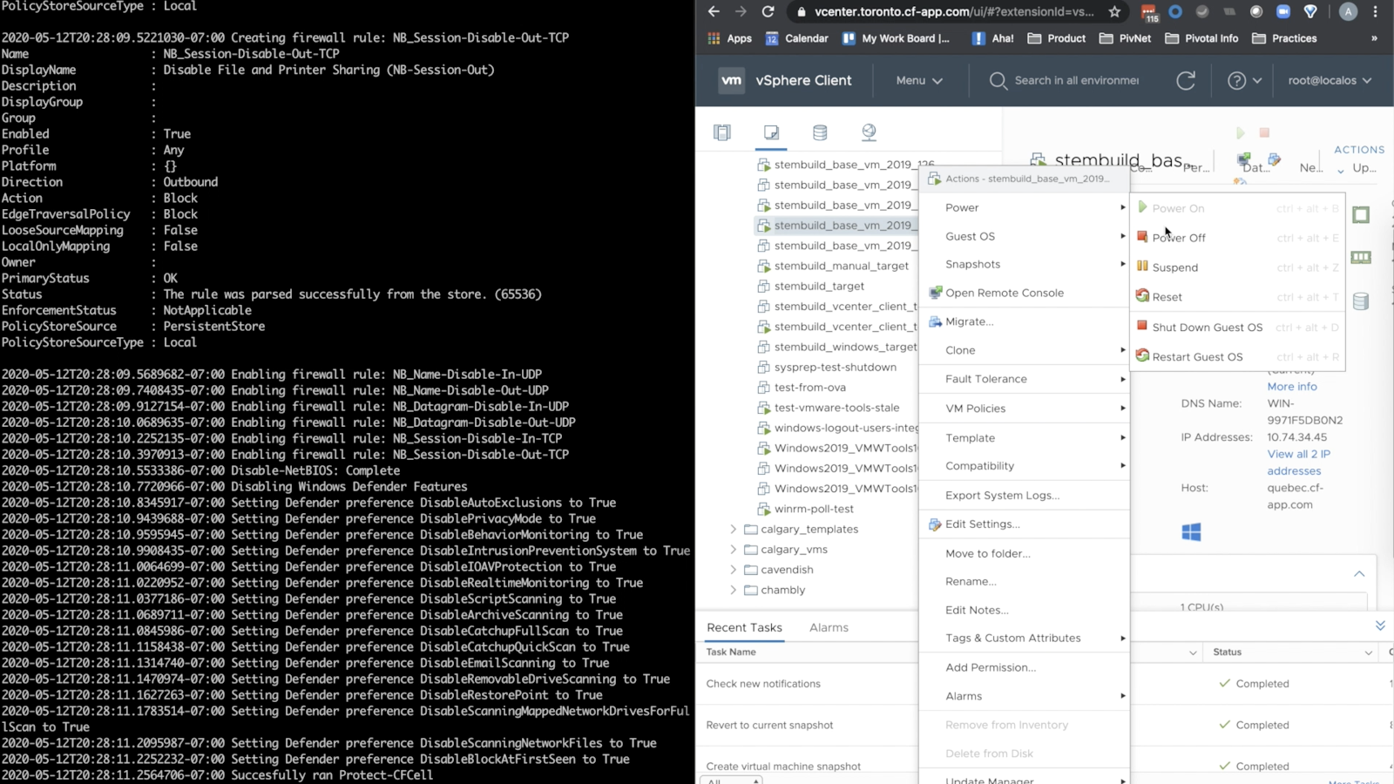Open Tags & Custom Attributes submenu
The height and width of the screenshot is (784, 1394).
(1025, 639)
